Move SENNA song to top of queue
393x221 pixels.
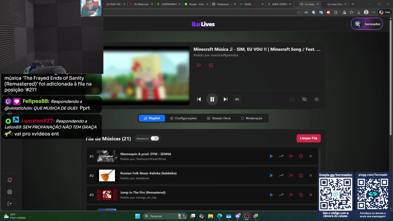pyautogui.click(x=281, y=156)
